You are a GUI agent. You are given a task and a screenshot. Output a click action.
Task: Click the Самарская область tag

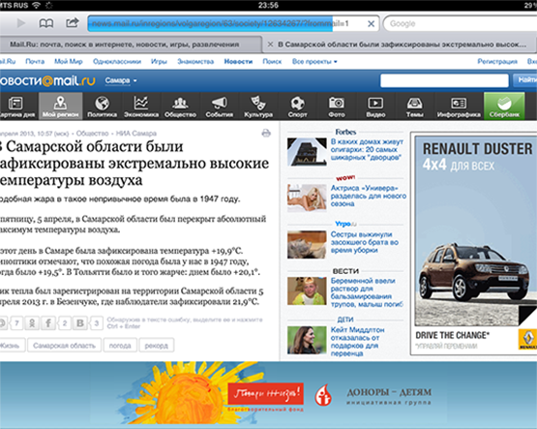pos(64,346)
